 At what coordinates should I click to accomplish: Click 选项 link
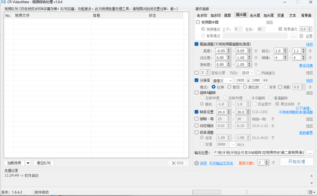tap(203, 163)
